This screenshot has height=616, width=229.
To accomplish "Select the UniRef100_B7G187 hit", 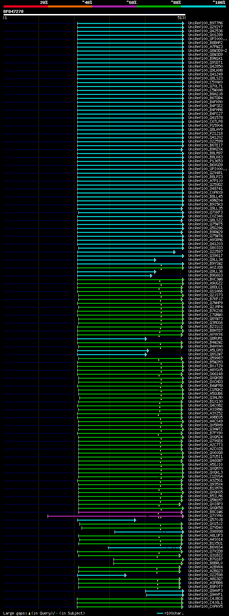I will point(205,559).
